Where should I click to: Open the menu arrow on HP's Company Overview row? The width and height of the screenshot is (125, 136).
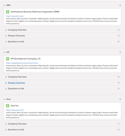tap(119, 77)
